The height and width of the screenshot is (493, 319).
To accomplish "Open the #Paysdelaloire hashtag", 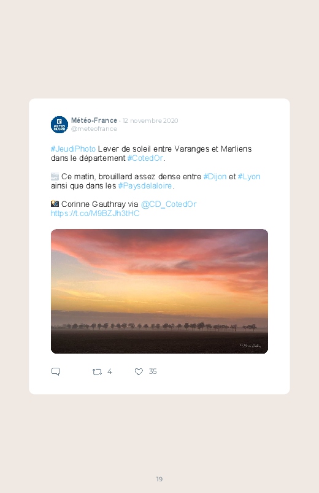I will 145,186.
